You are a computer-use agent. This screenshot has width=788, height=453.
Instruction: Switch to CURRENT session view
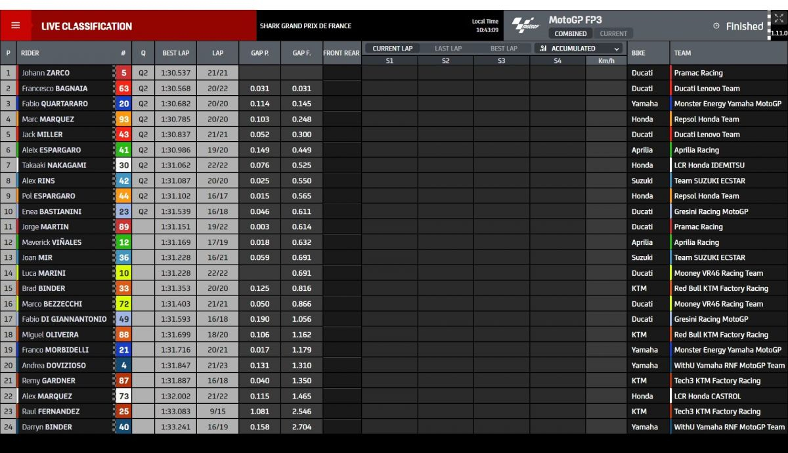(x=613, y=33)
